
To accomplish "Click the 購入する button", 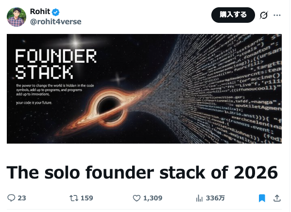I will click(233, 15).
